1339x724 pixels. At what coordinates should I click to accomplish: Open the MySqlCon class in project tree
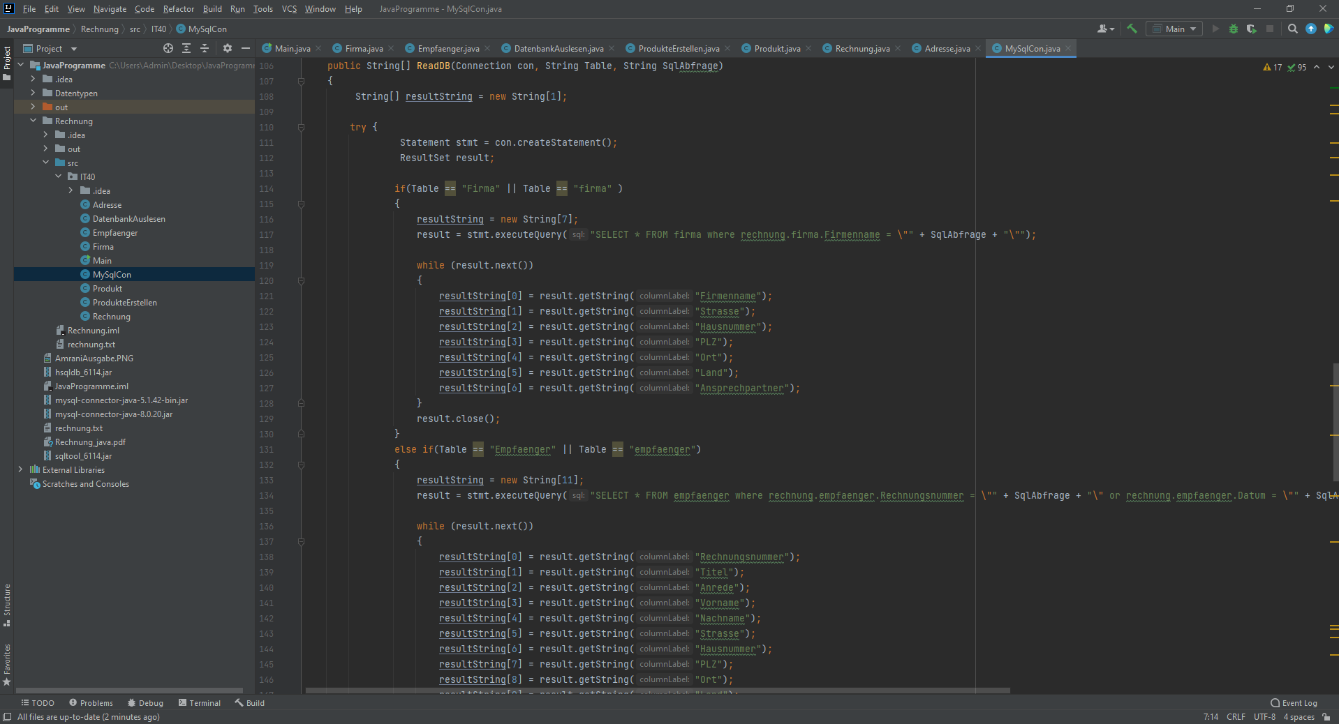tap(112, 275)
